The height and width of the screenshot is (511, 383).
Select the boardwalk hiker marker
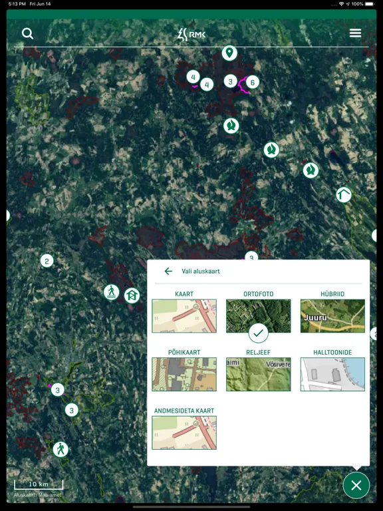[112, 292]
